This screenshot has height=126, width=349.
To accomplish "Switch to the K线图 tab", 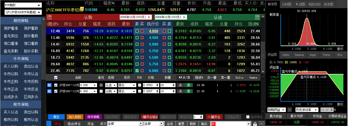I will (300, 4).
